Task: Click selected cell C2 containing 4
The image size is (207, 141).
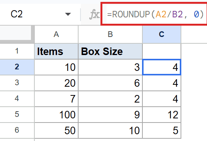Action: 162,67
